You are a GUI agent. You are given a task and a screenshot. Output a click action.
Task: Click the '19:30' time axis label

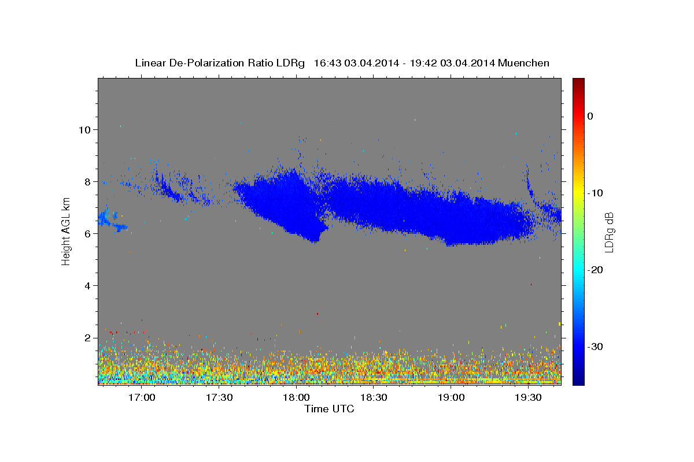coord(529,397)
